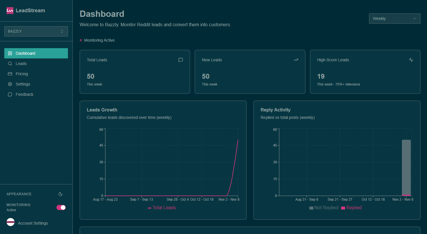The height and width of the screenshot is (234, 427).
Task: Click the LeadStream logo icon
Action: coord(10,10)
